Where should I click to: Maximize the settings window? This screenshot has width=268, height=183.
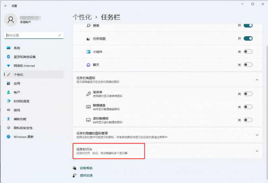click(253, 4)
